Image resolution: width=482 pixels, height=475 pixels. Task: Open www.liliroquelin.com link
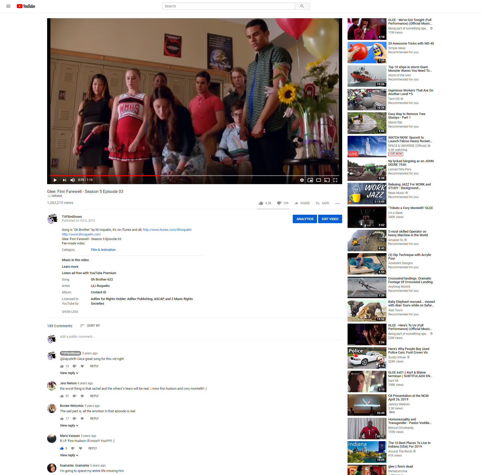coord(81,234)
